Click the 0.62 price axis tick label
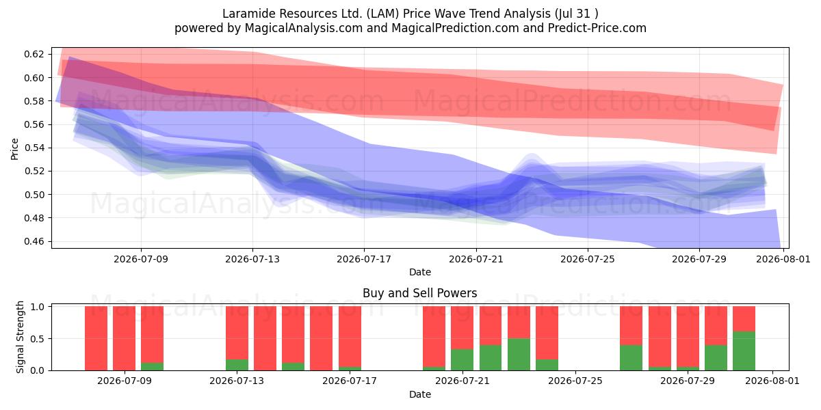This screenshot has height=410, width=821. click(34, 54)
